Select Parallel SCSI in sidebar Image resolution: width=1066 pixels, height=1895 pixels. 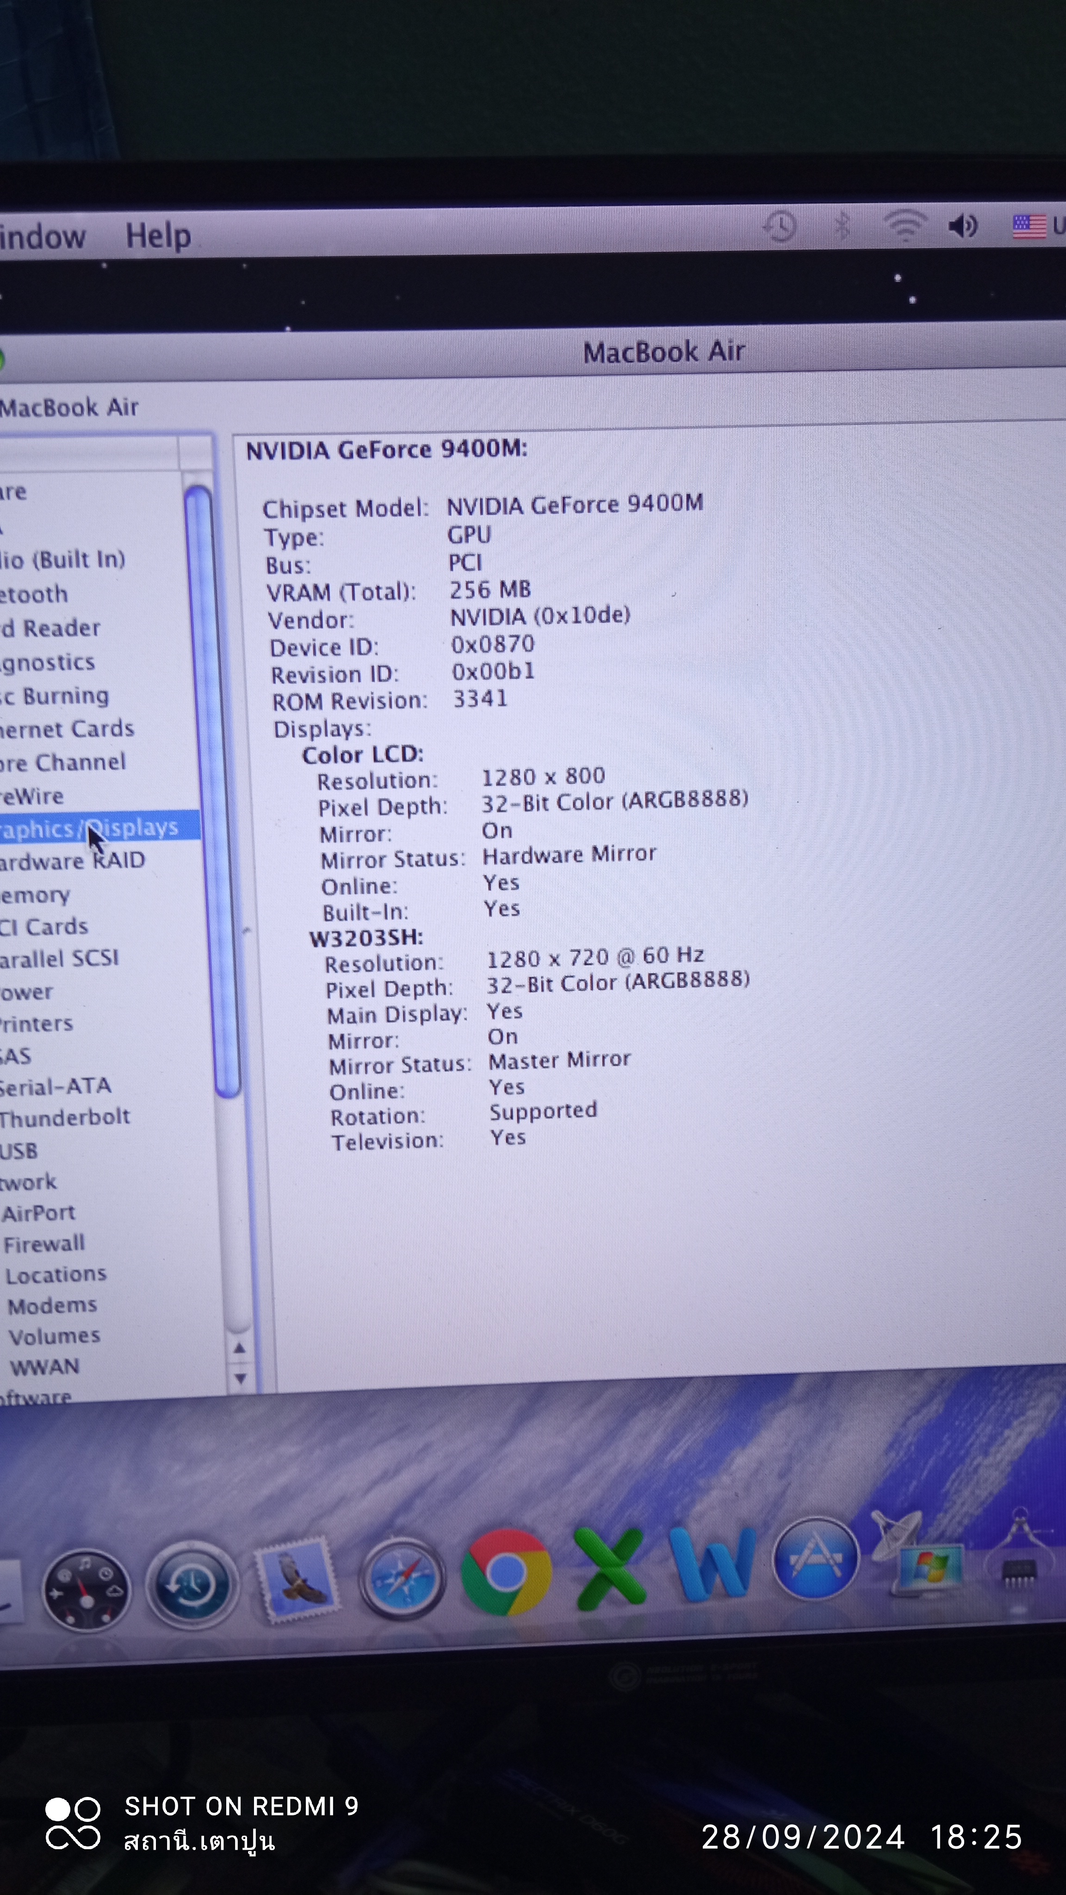[60, 959]
